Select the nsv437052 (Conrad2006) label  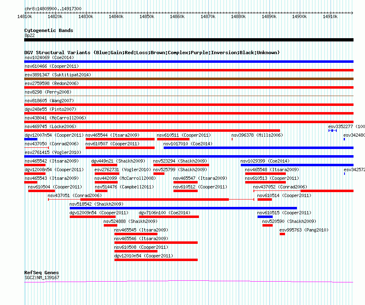pos(280,187)
